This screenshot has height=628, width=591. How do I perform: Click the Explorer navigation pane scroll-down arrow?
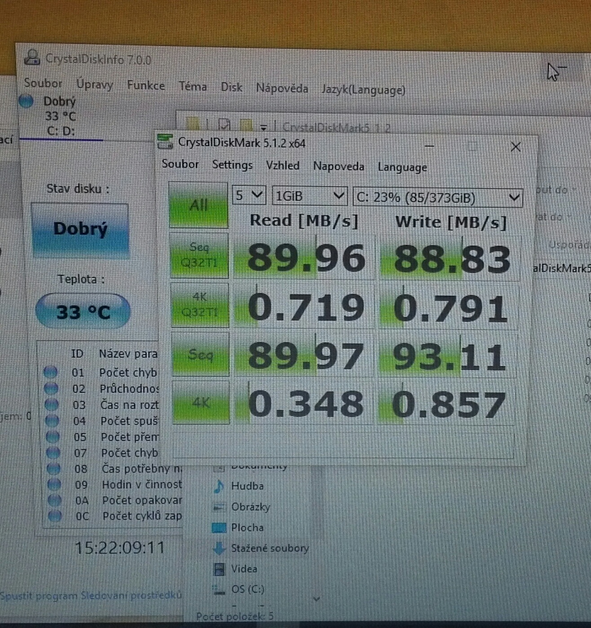[316, 599]
